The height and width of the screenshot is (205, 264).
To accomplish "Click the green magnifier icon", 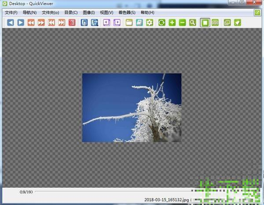I will (x=192, y=22).
